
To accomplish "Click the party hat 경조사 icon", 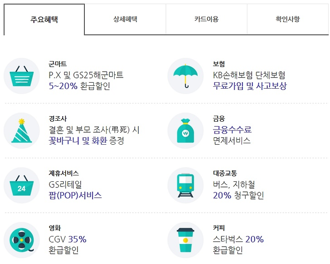I will point(22,130).
